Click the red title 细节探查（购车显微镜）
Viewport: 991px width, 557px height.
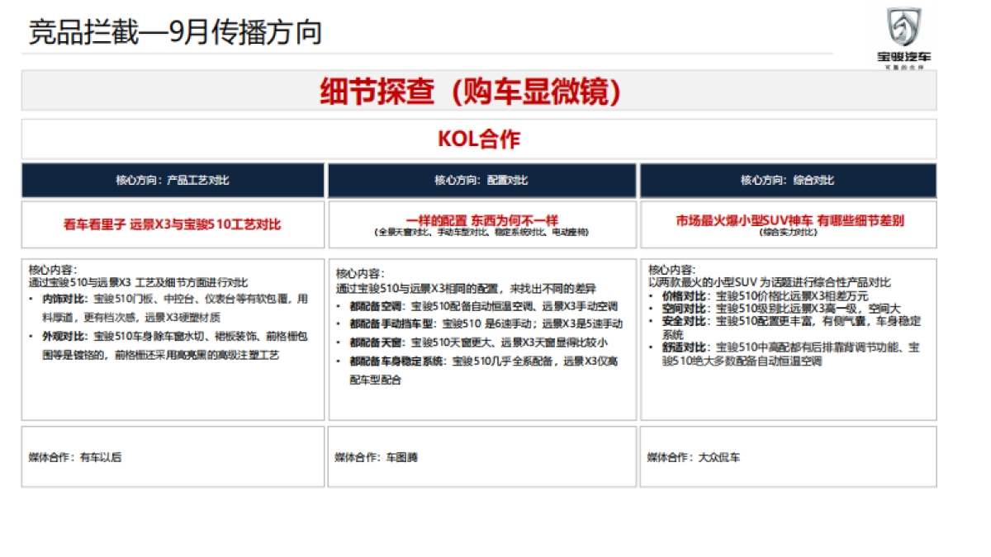[x=472, y=92]
